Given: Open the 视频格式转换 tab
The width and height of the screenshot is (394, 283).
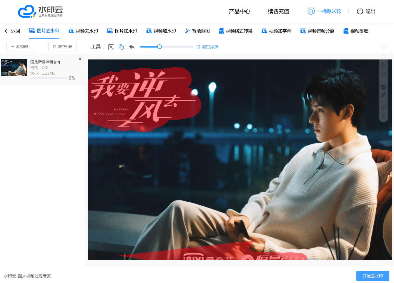Looking at the screenshot, I should point(236,31).
